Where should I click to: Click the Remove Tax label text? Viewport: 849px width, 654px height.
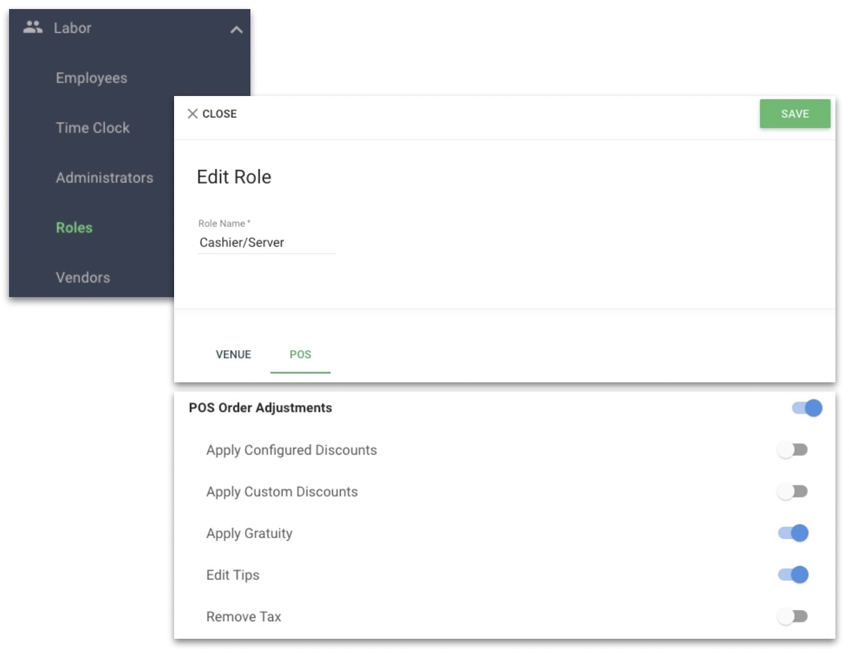[244, 617]
